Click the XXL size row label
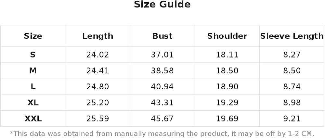Viewport: 325px width, 138px height. [x=33, y=119]
